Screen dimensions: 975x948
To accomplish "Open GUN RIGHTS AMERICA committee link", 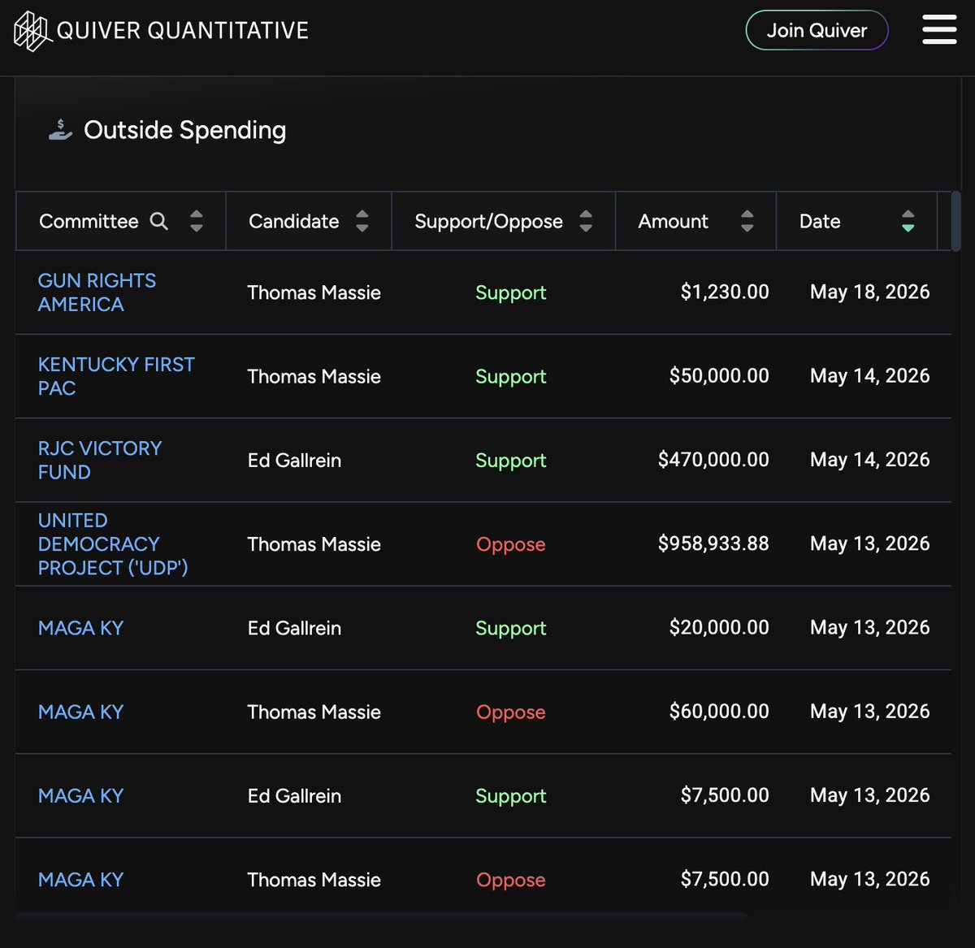I will (x=97, y=292).
